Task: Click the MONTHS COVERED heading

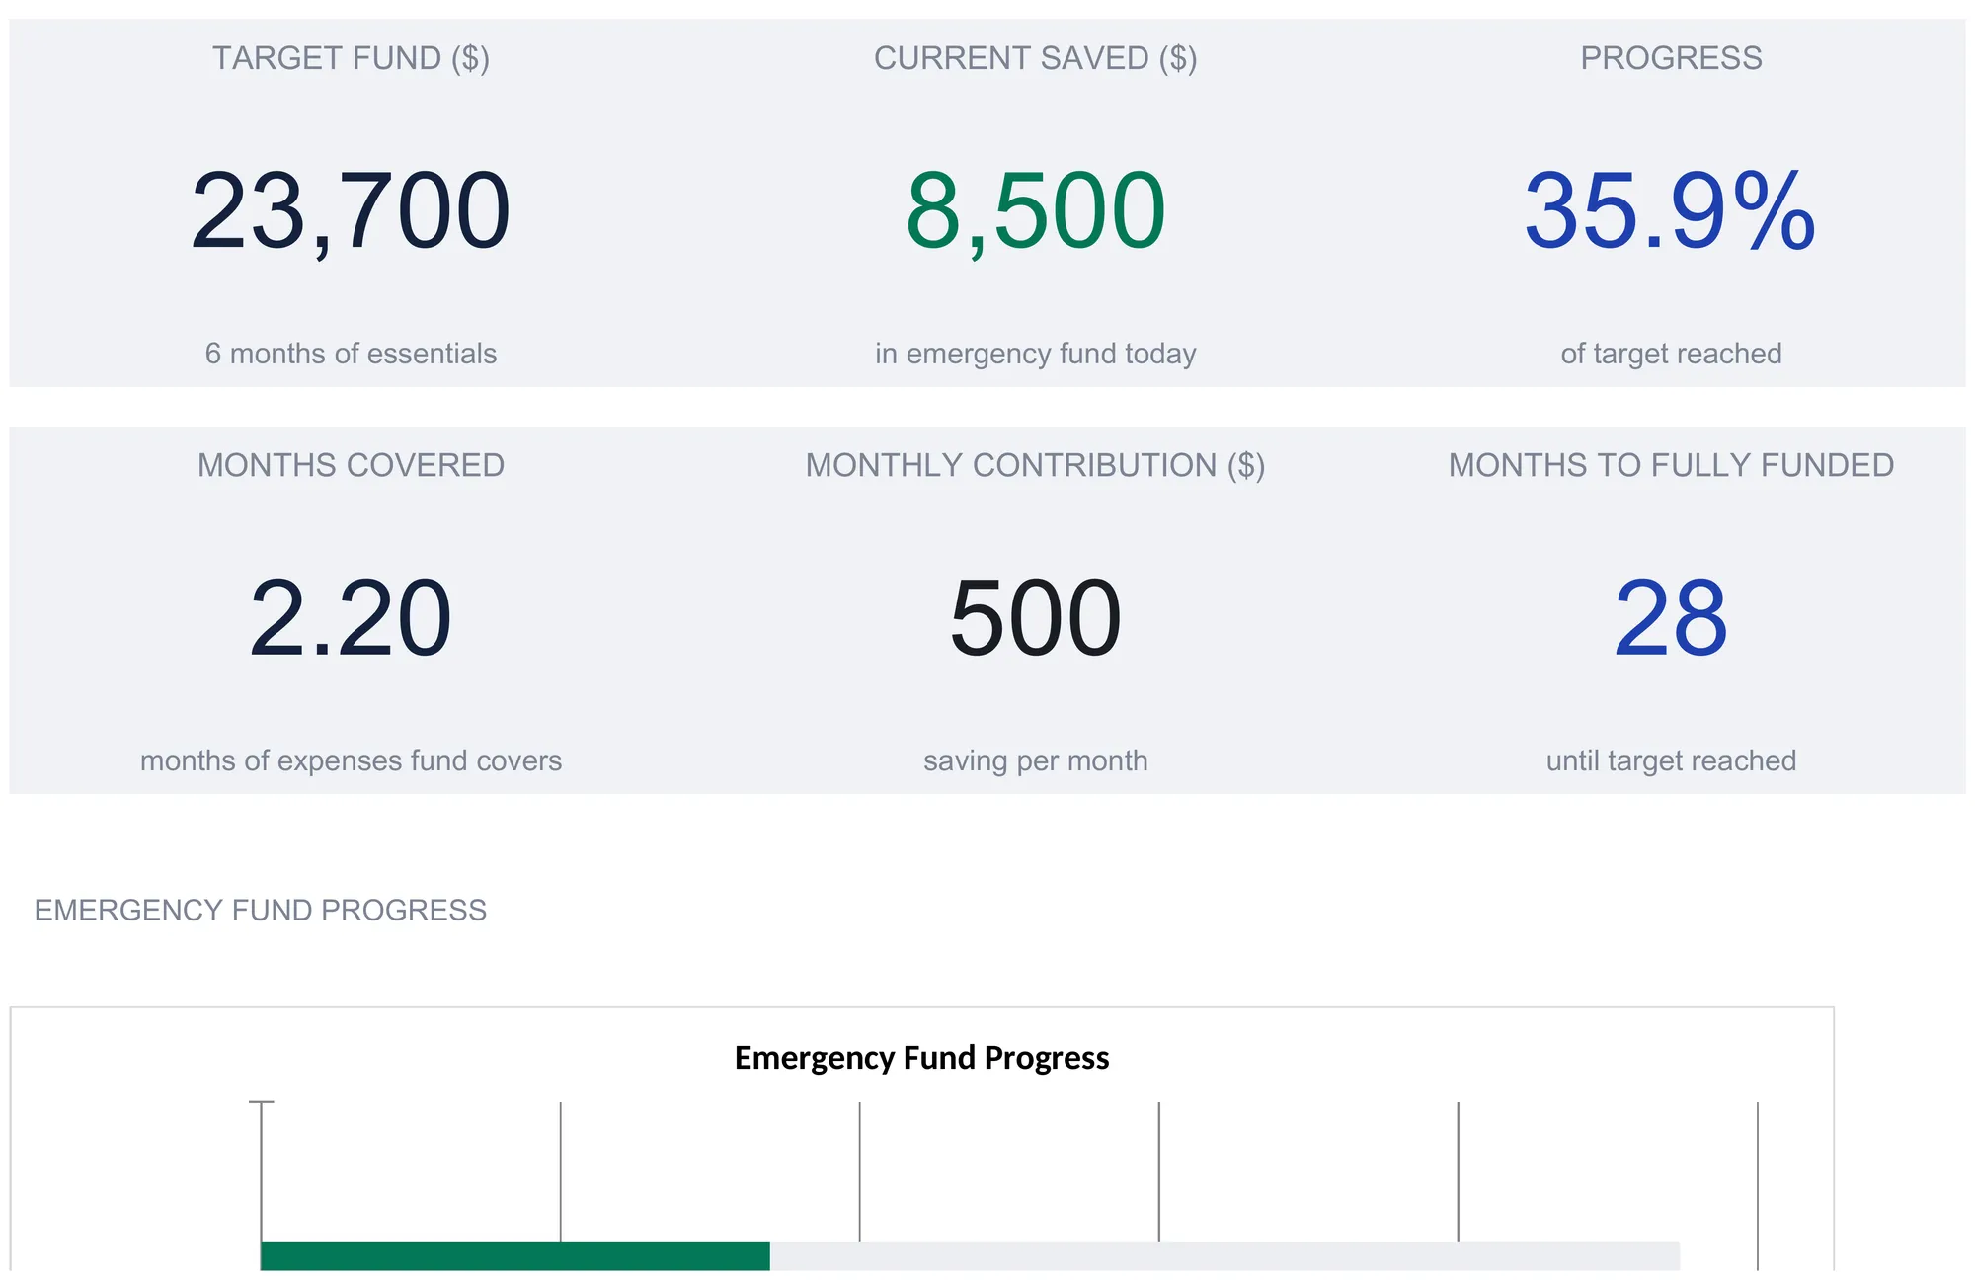Action: point(351,465)
